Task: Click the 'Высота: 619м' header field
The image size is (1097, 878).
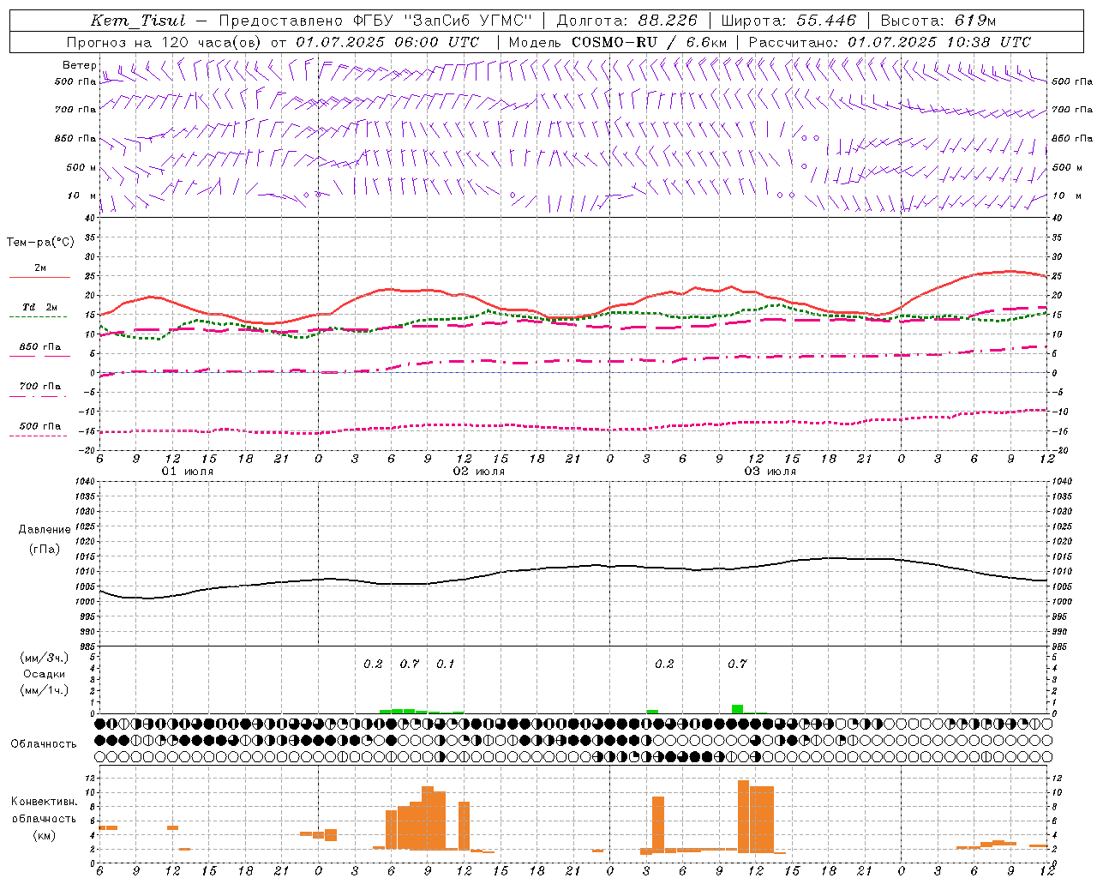Action: pos(938,21)
